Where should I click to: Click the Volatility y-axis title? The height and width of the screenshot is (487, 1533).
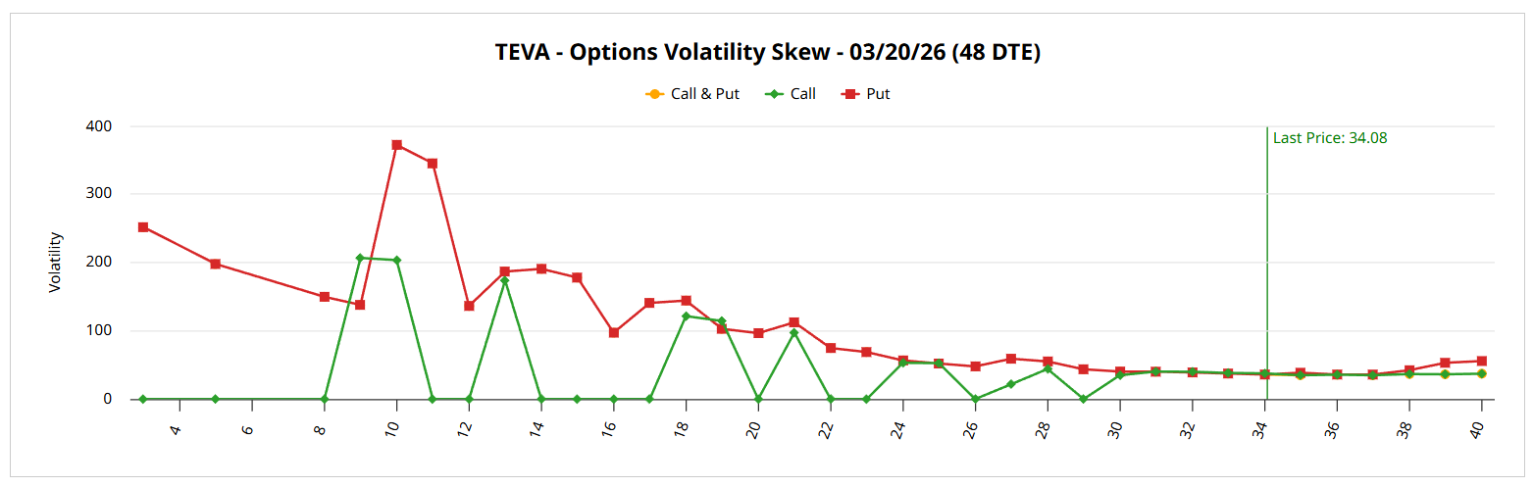(56, 263)
